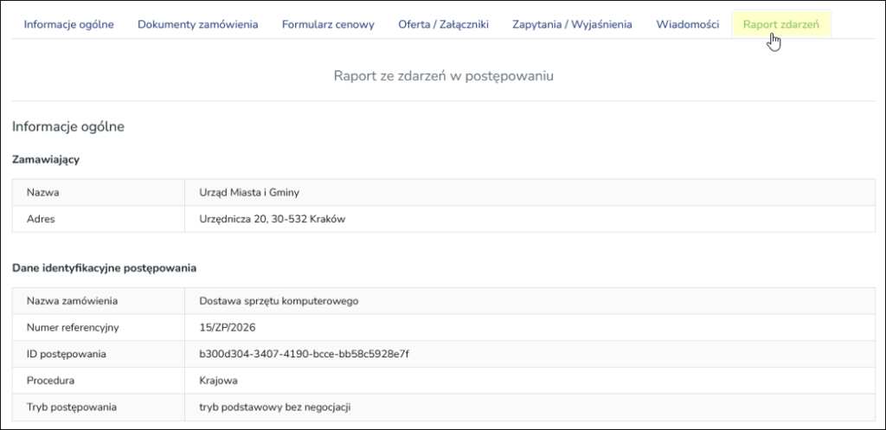The width and height of the screenshot is (886, 430).
Task: Switch to Dokumenty zamówienia tab
Action: coord(198,24)
